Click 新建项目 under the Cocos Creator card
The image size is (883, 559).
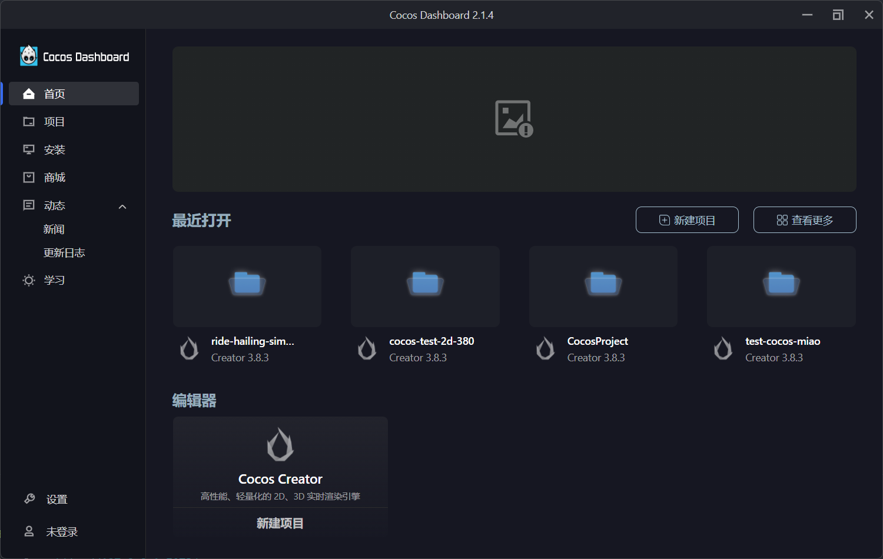[x=280, y=523]
